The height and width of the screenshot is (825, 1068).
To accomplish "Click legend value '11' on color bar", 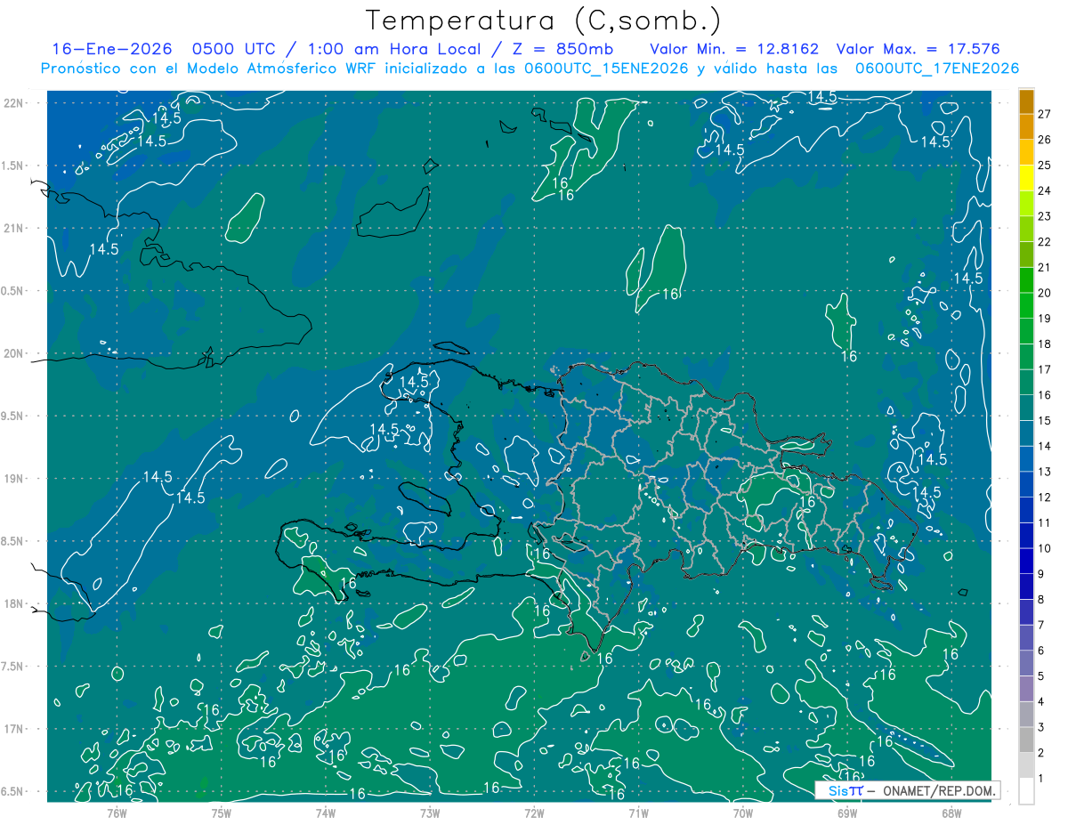I will click(1044, 522).
